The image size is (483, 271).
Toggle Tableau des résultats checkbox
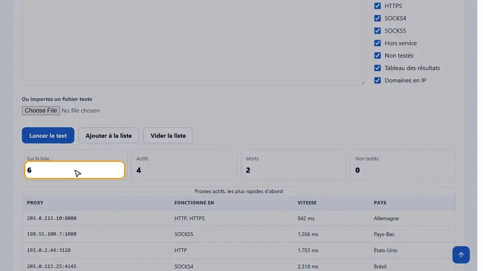pyautogui.click(x=377, y=68)
